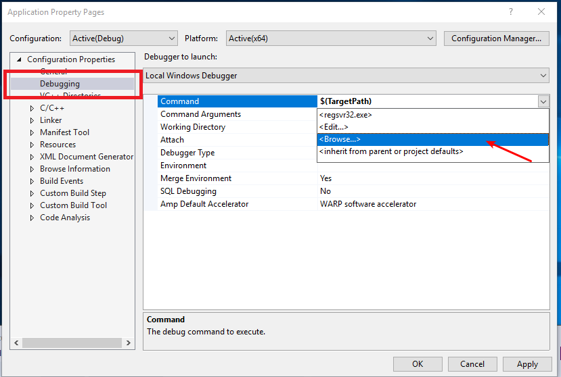The height and width of the screenshot is (377, 561).
Task: Select <regsvr32.exe> option in list
Action: (x=346, y=115)
